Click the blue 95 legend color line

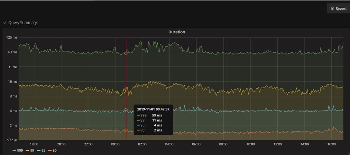point(39,151)
